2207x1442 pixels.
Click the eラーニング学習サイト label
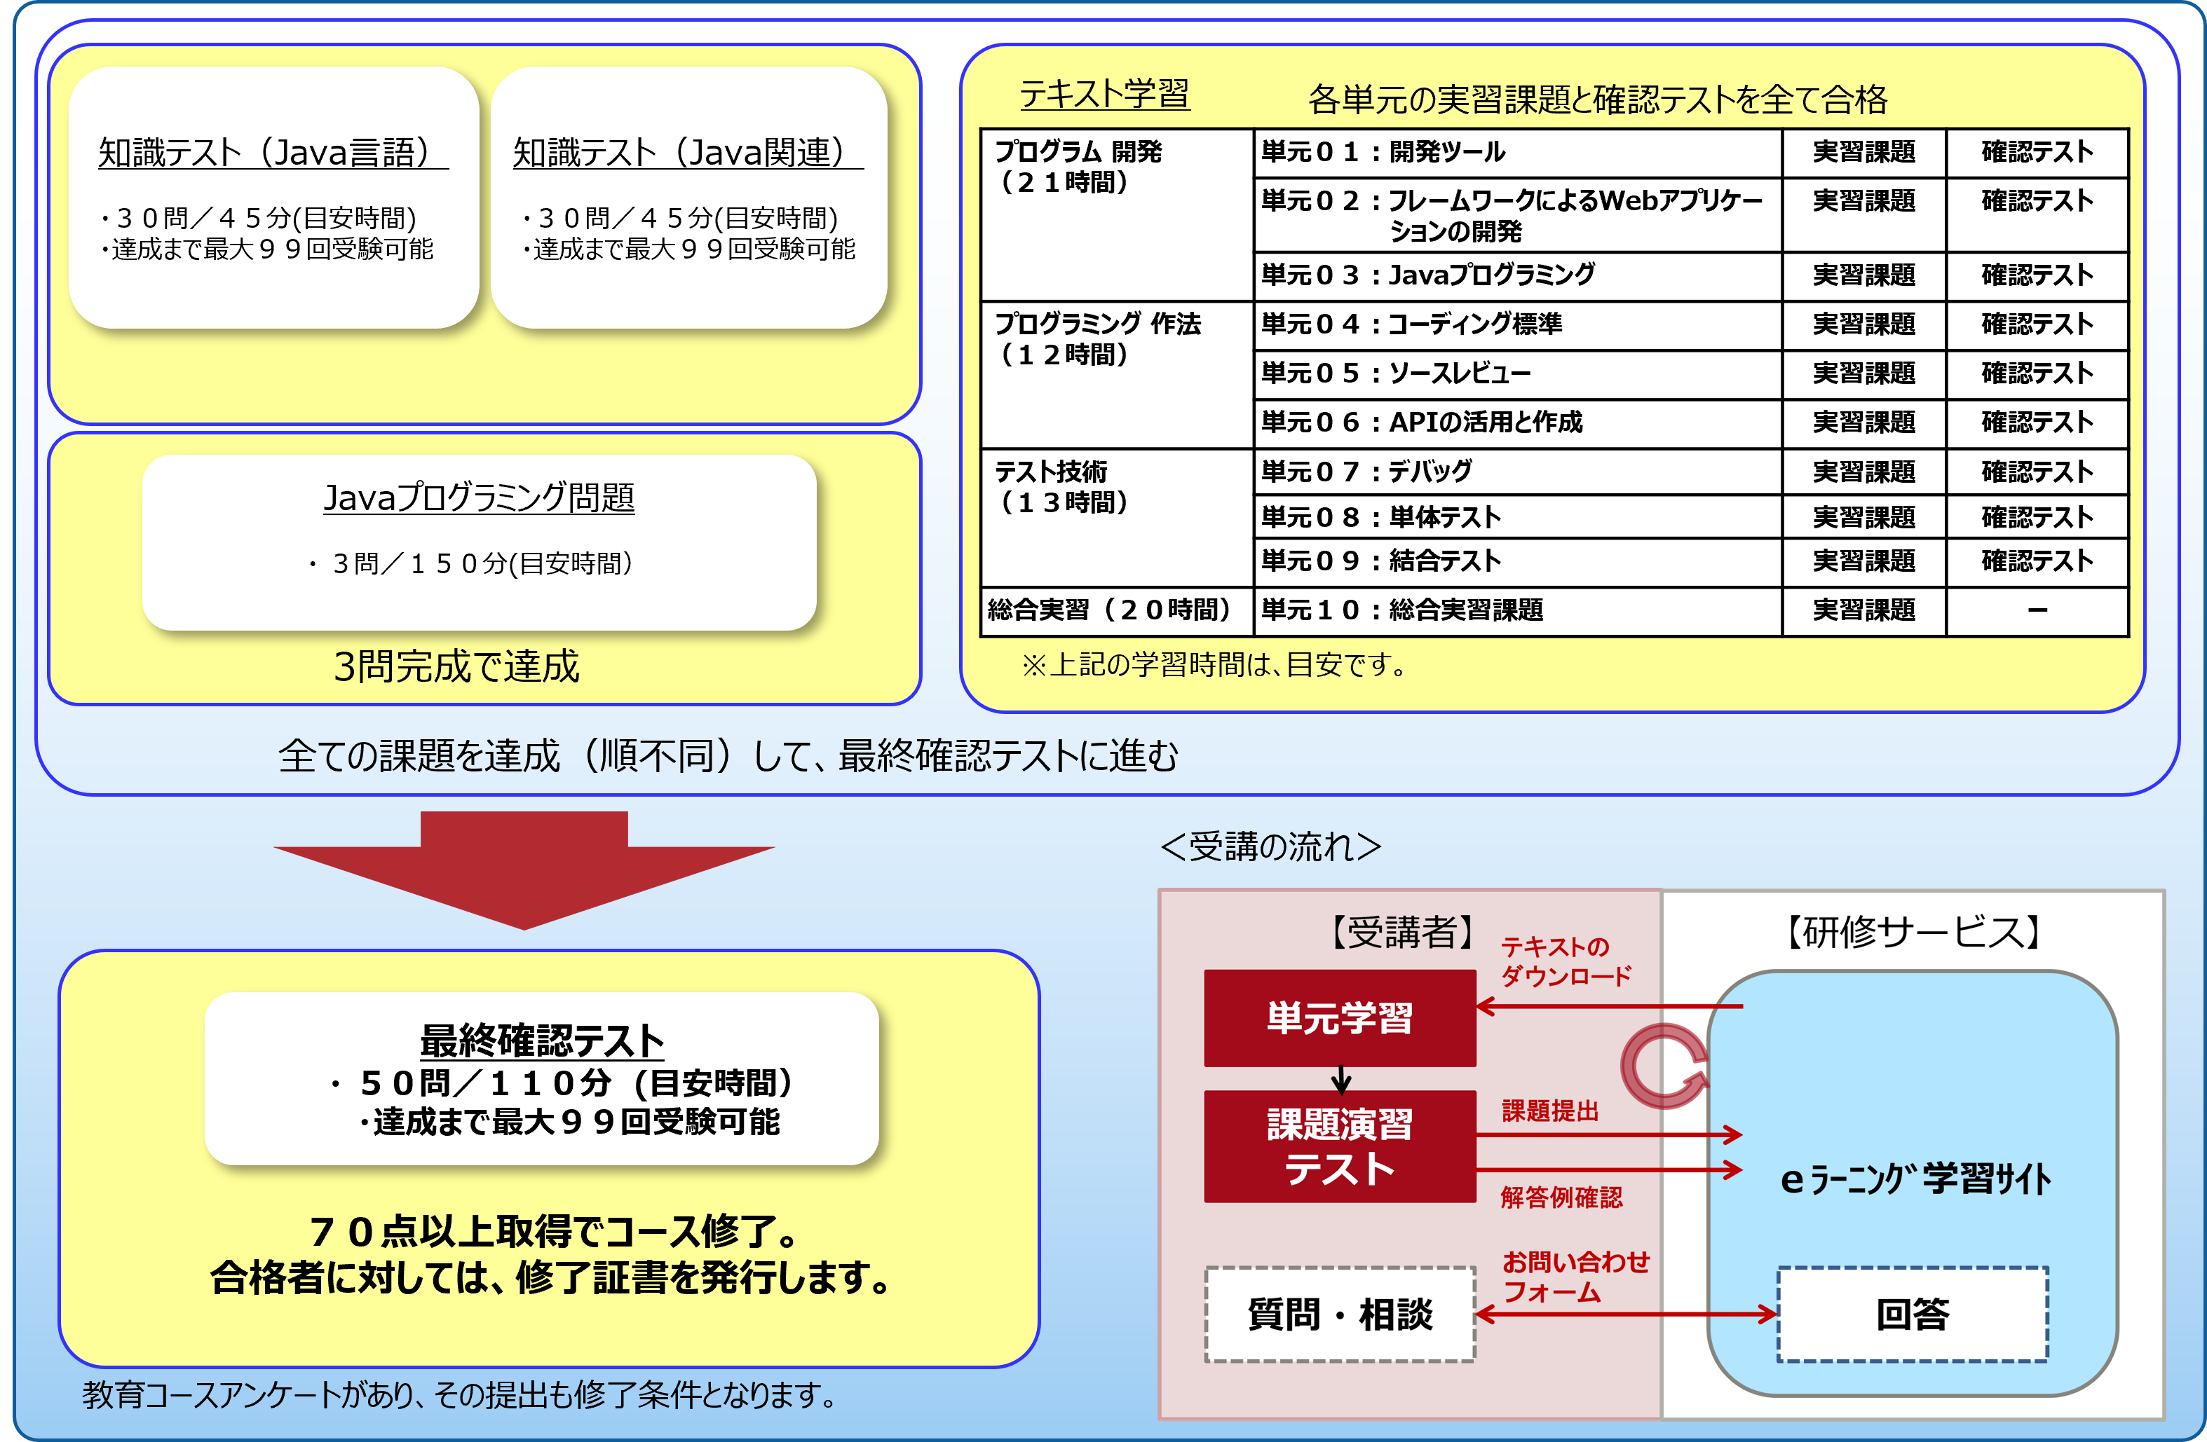pyautogui.click(x=1916, y=1179)
